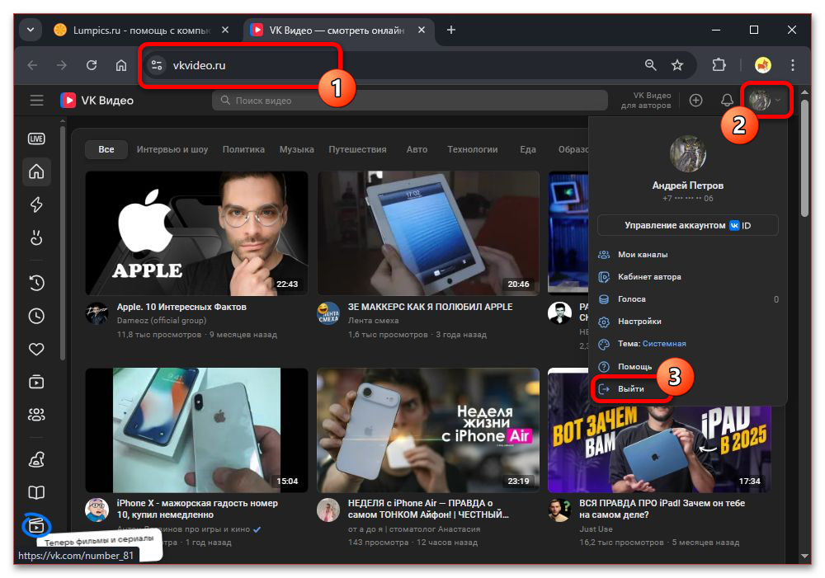
Task: Select Политика category
Action: click(x=243, y=149)
